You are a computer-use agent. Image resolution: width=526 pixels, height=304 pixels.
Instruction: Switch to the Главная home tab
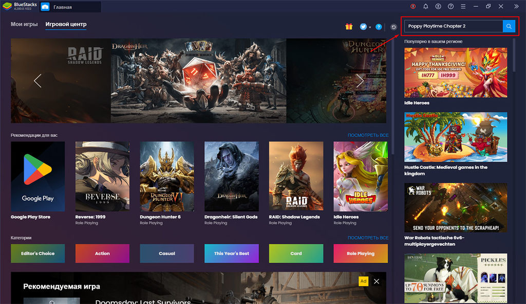(x=70, y=7)
